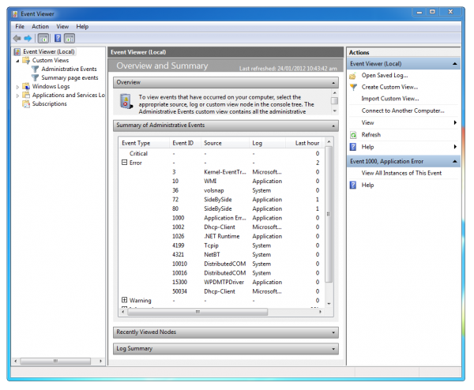474x390 pixels.
Task: Click Import Custom View action
Action: 389,99
